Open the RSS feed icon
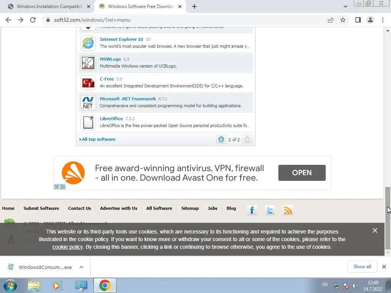The image size is (391, 293). 288,210
